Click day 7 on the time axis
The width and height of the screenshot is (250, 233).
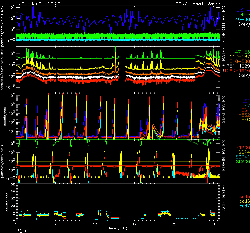[x=55, y=225]
